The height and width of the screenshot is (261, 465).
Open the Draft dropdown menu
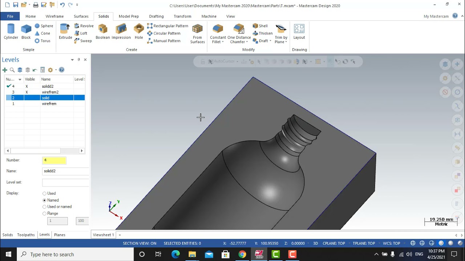(x=270, y=41)
